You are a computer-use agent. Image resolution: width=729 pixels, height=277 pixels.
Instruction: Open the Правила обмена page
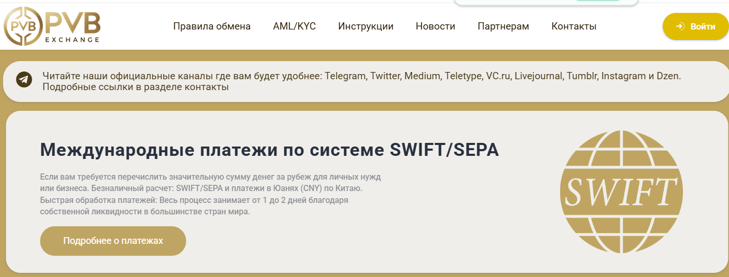pyautogui.click(x=212, y=26)
